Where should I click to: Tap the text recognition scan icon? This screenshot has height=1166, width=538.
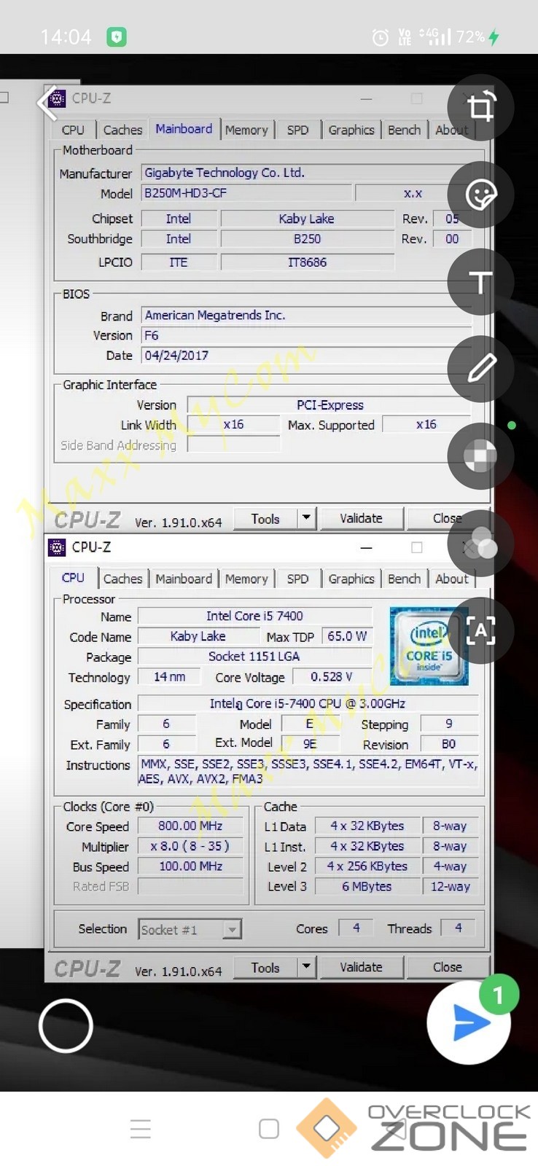pos(480,630)
